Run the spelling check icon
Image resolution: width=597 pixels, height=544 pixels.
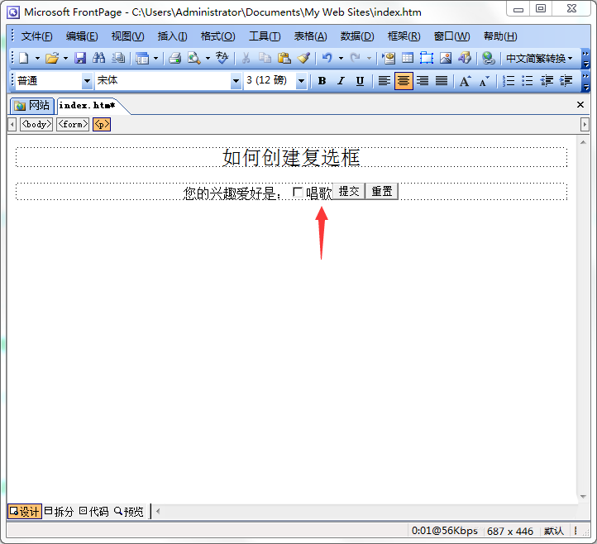222,58
